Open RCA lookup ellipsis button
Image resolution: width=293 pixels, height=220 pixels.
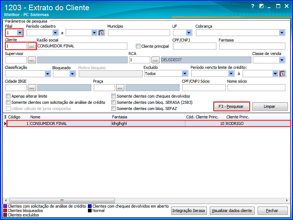155,60
